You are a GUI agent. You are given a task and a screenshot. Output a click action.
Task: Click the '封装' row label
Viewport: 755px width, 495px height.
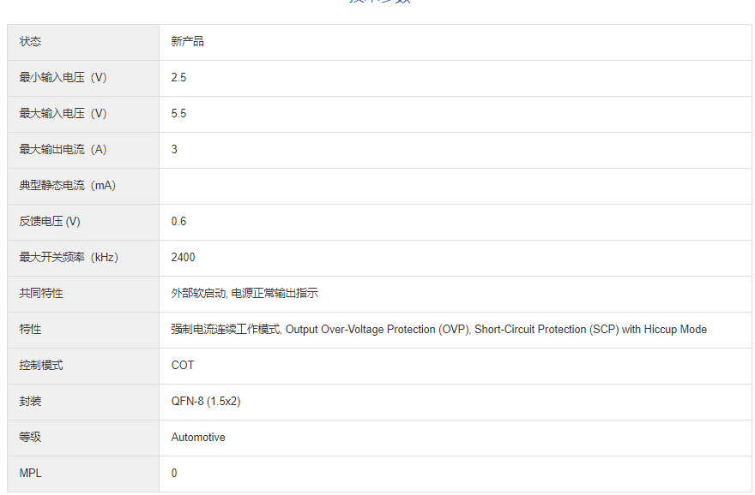[x=30, y=402]
